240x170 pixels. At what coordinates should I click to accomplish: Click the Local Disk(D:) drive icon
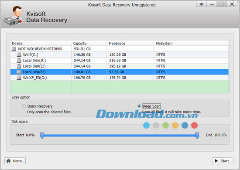click(19, 61)
